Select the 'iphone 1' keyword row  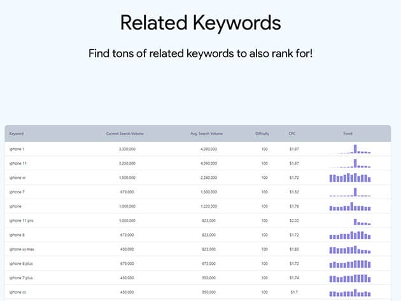(x=198, y=149)
